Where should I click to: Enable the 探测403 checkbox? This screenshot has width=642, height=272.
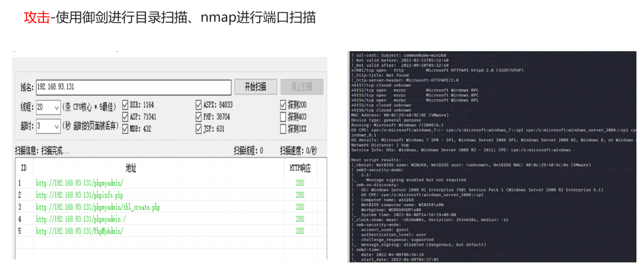click(x=283, y=117)
